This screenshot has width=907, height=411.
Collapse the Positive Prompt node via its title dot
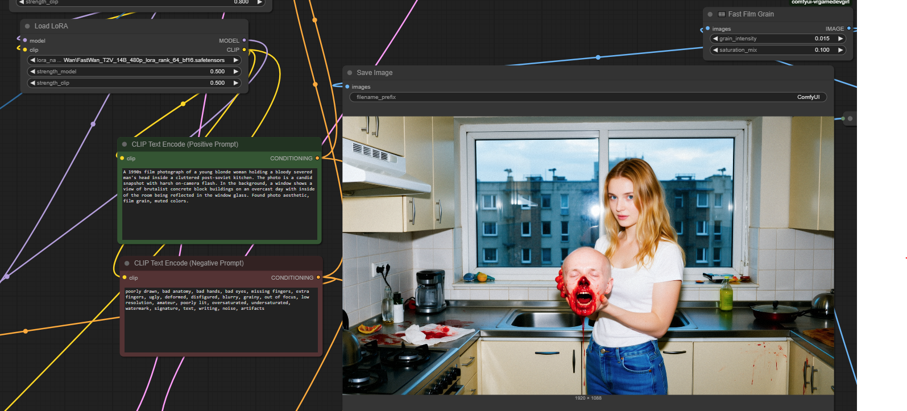[x=125, y=144]
